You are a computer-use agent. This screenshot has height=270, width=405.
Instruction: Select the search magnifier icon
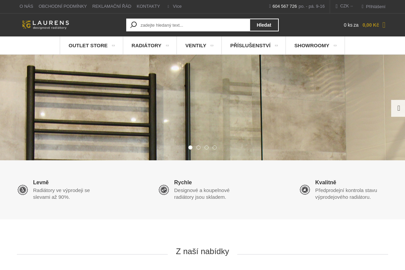pyautogui.click(x=133, y=25)
